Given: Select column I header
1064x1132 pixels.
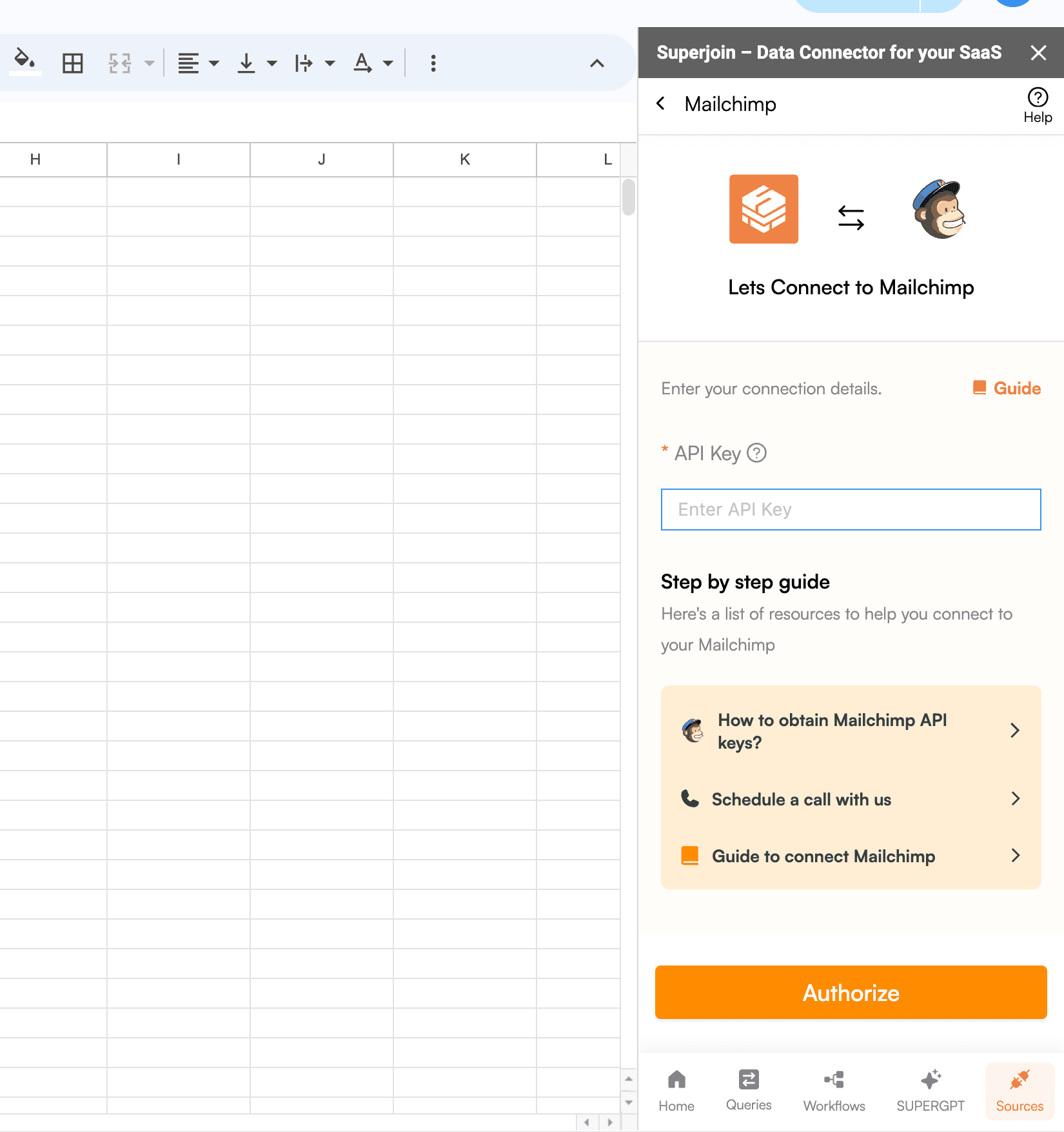Looking at the screenshot, I should pyautogui.click(x=179, y=159).
